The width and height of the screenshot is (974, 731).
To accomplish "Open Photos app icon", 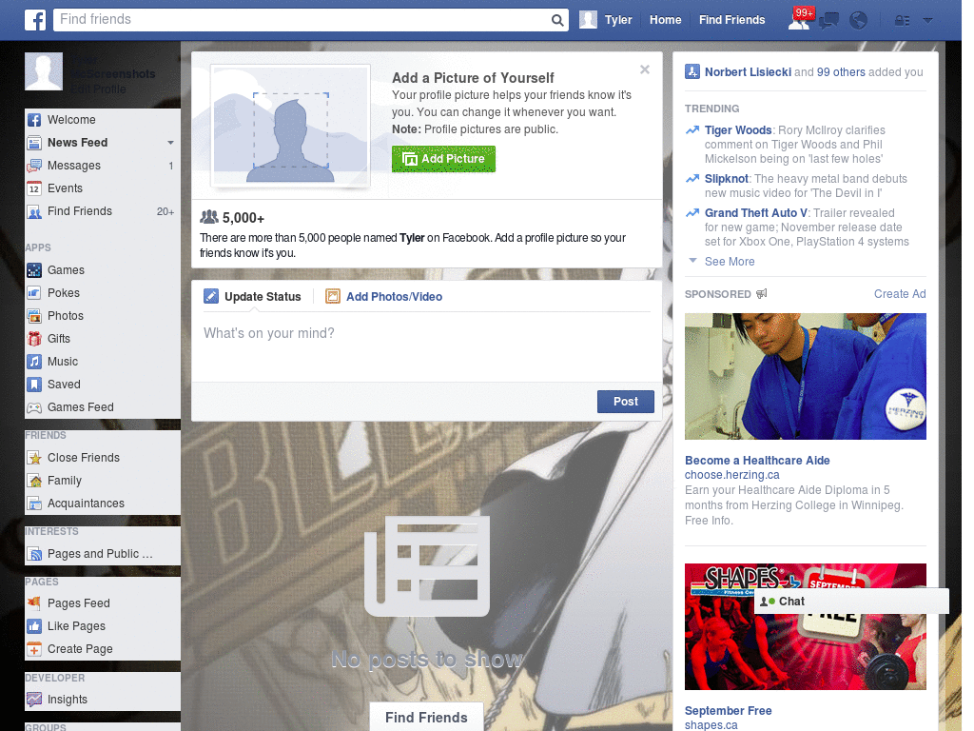I will [34, 316].
